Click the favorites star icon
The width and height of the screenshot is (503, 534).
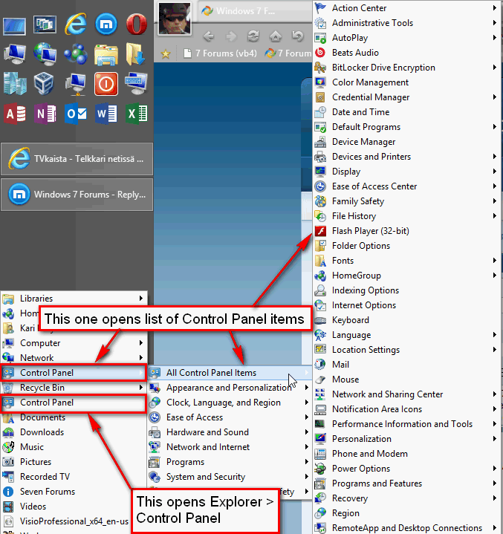tap(166, 53)
